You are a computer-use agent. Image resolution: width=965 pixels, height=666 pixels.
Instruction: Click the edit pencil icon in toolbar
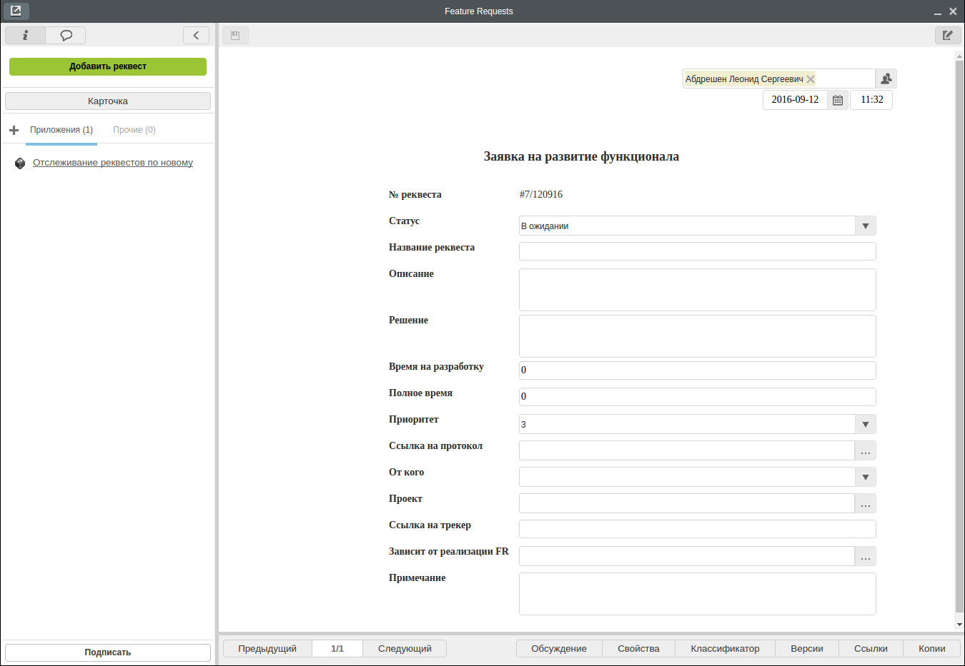(948, 35)
